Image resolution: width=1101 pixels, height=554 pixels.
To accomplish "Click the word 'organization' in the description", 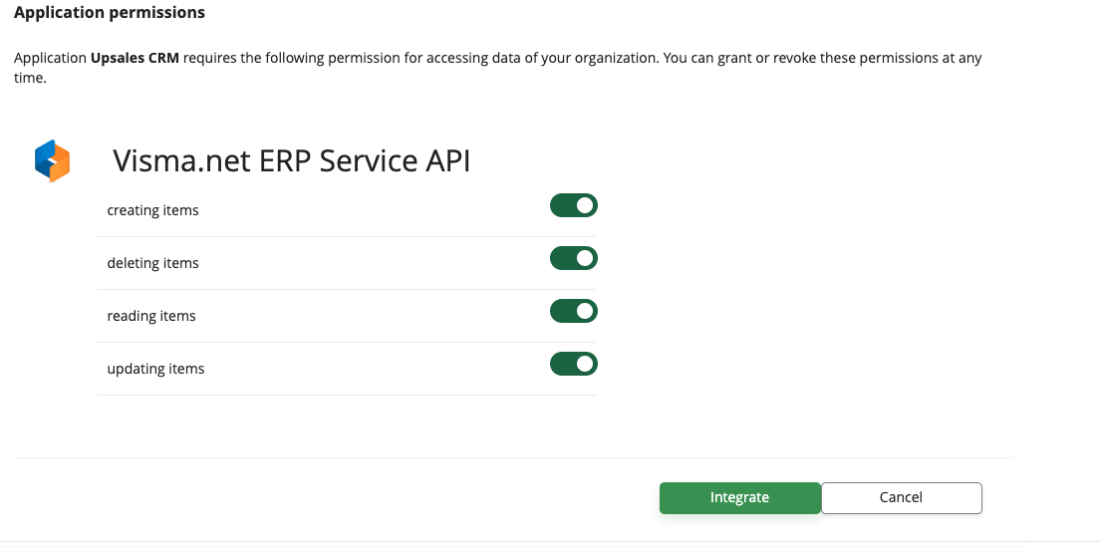I will (x=617, y=58).
